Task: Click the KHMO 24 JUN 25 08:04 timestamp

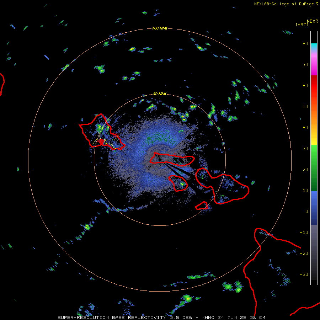Action: (234, 318)
